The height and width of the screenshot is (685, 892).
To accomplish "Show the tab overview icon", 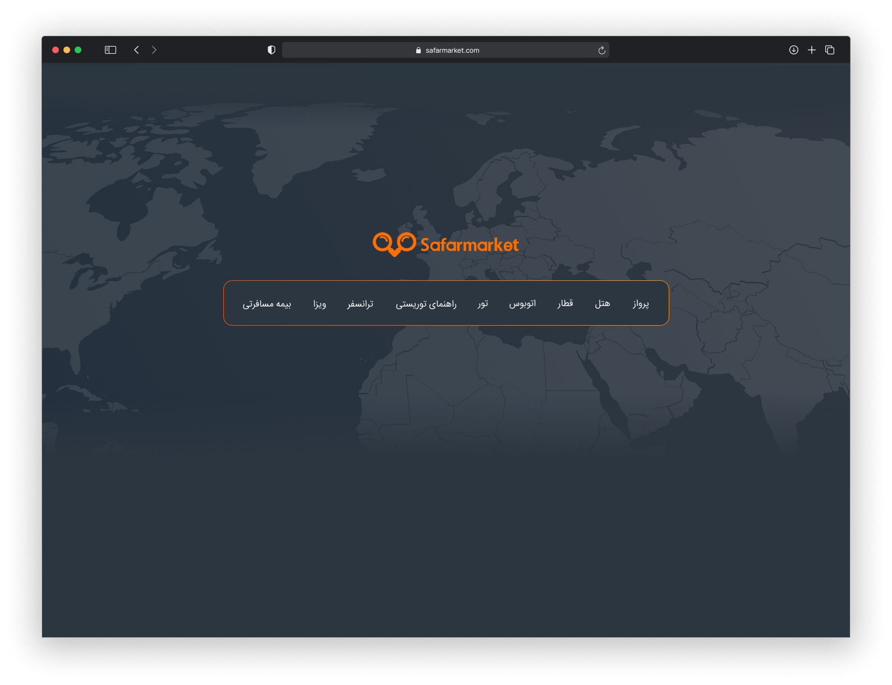I will [830, 50].
